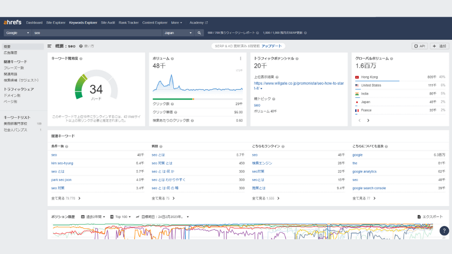Select ドメイン別 in the left sidebar
The height and width of the screenshot is (254, 452).
(12, 96)
